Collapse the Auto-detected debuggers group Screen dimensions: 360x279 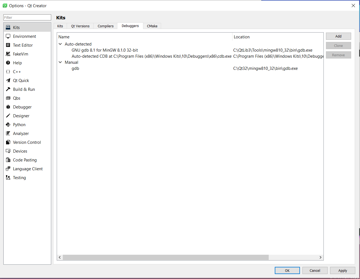[x=60, y=44]
